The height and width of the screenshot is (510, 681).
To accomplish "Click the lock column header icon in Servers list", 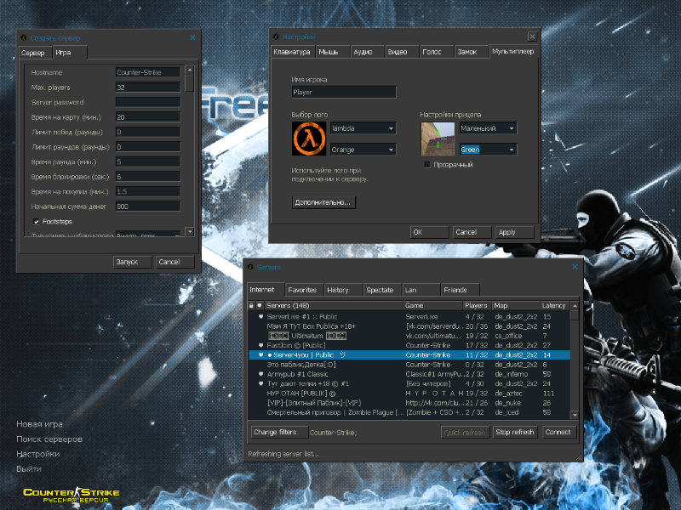I will [251, 305].
